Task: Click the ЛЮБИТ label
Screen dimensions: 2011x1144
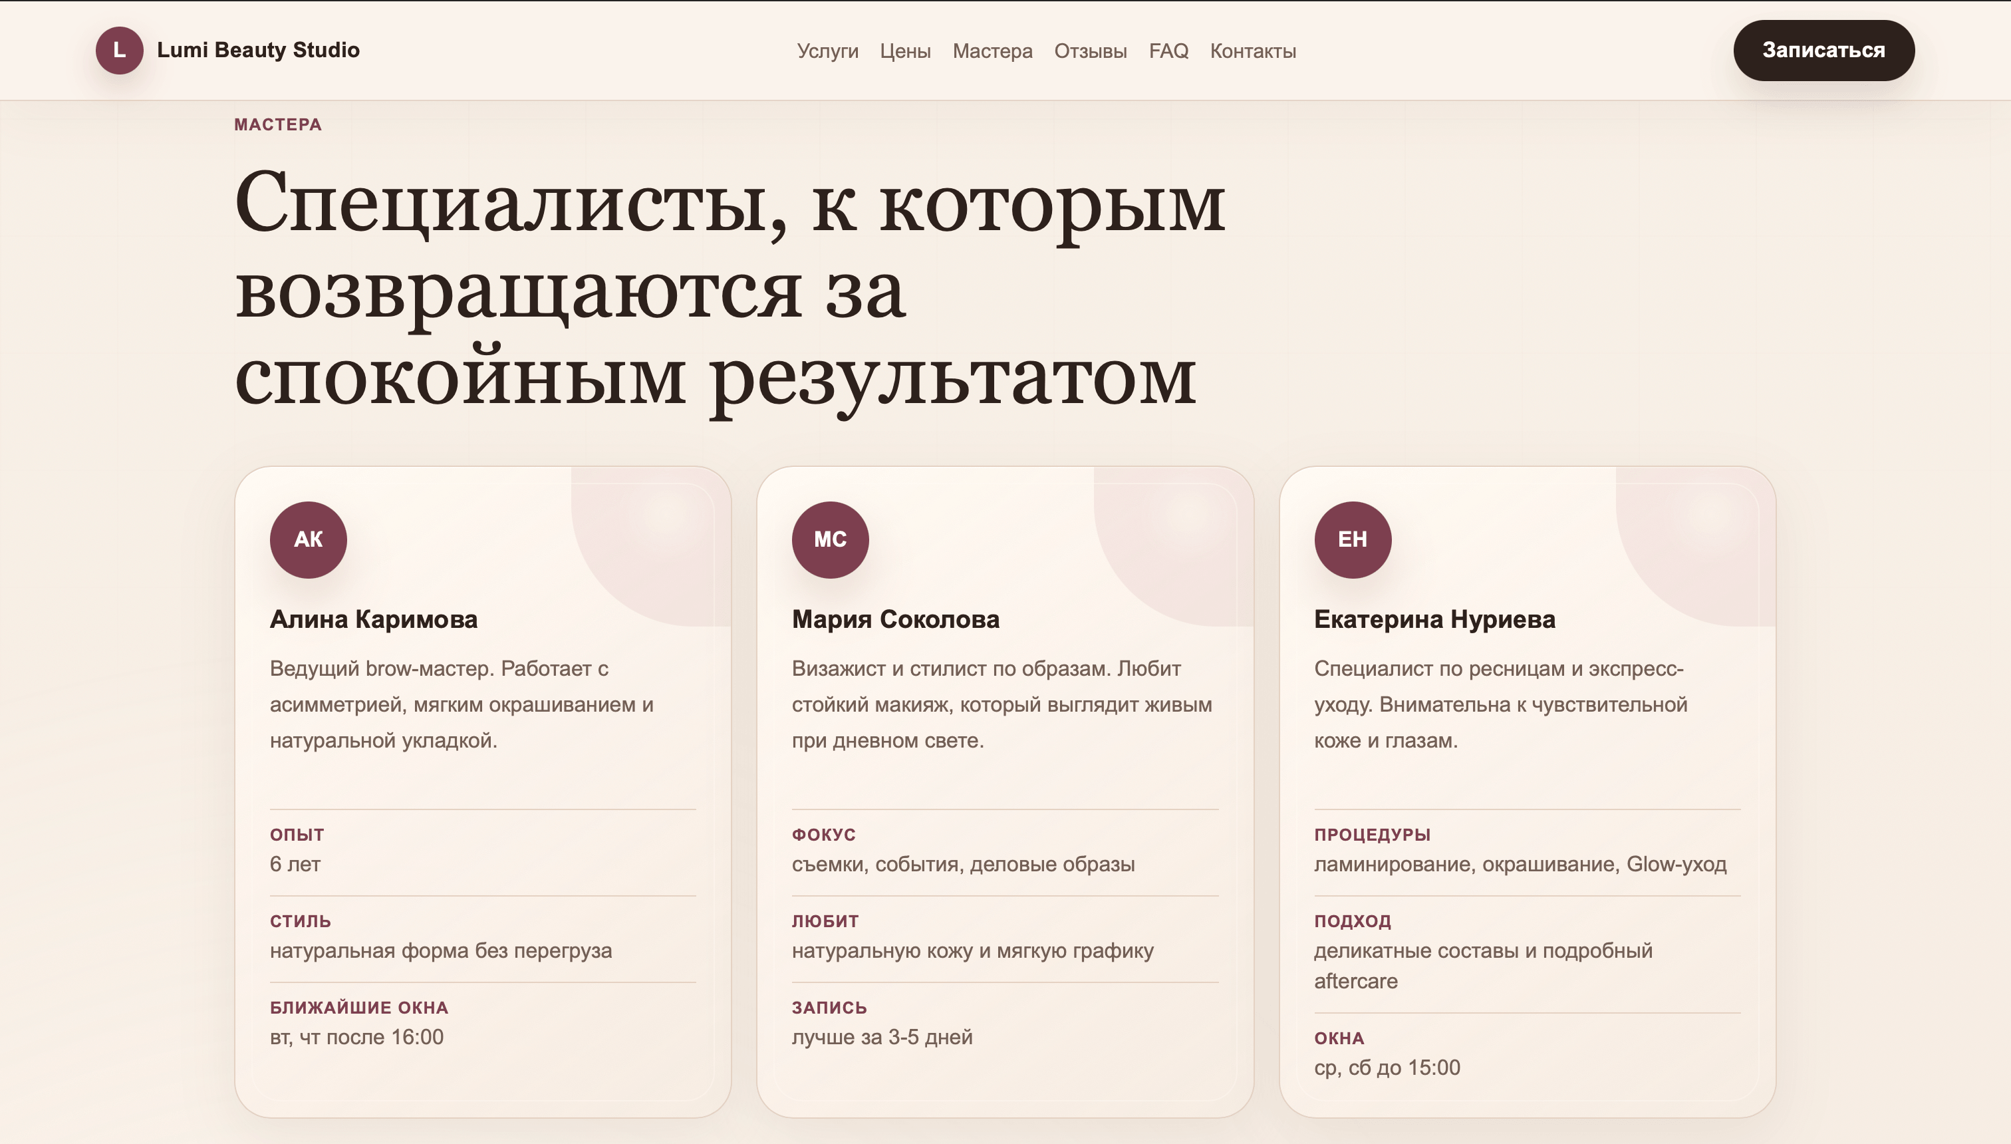Action: [825, 921]
